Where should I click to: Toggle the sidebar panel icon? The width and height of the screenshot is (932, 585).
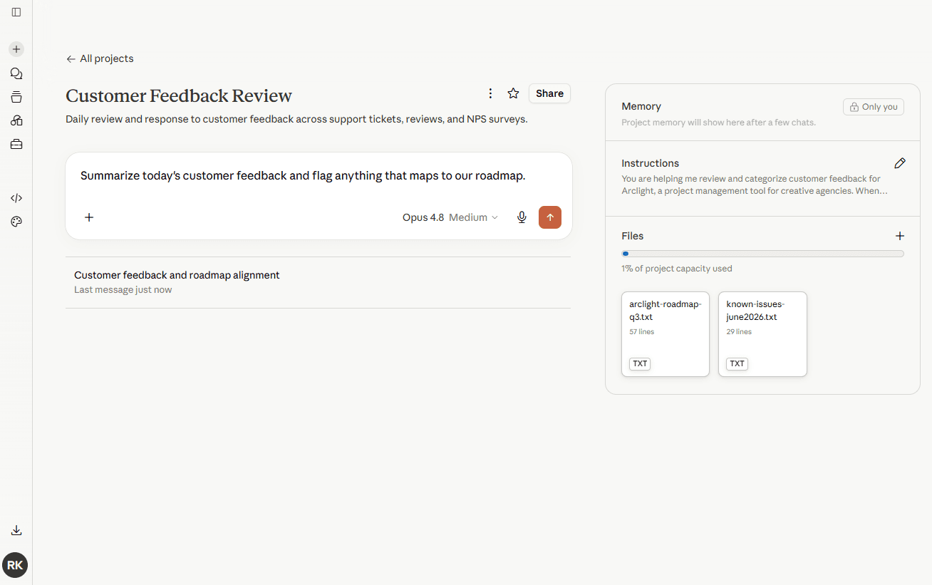click(x=16, y=12)
